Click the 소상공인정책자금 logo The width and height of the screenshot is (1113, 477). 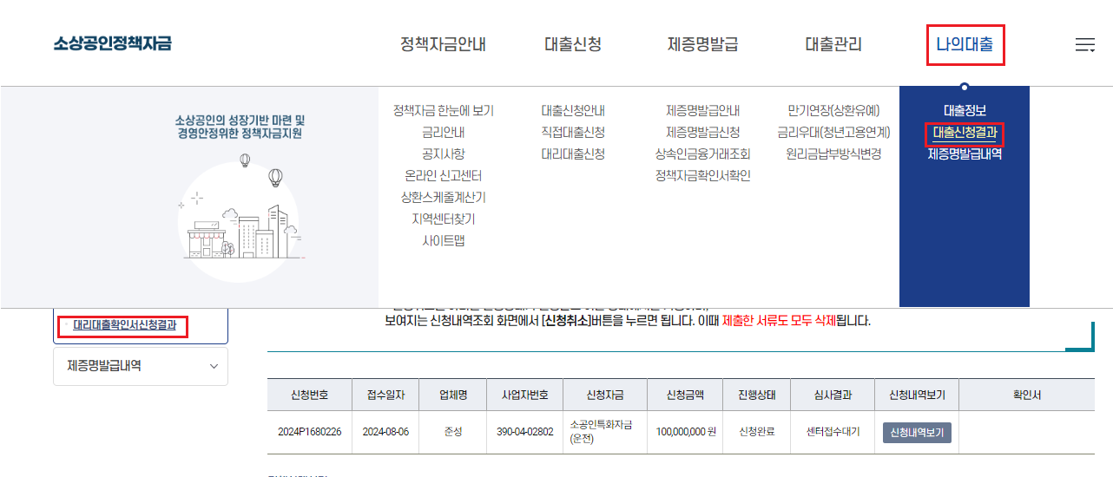[x=113, y=43]
